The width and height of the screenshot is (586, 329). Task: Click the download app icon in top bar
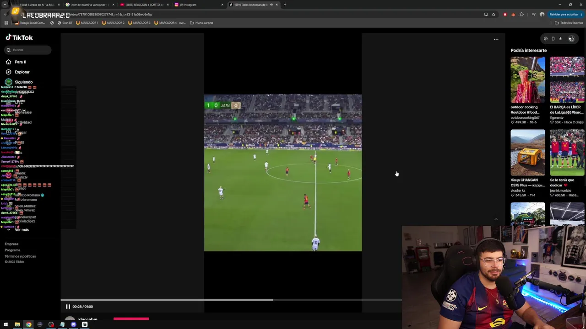click(560, 39)
